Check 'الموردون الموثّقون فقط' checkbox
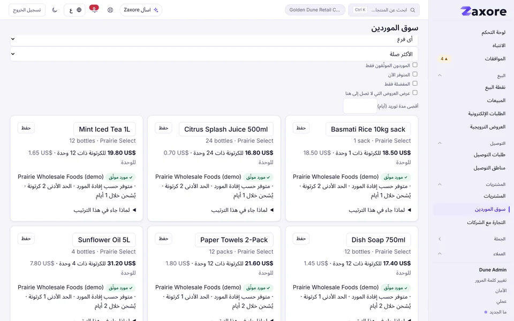 pyautogui.click(x=414, y=65)
